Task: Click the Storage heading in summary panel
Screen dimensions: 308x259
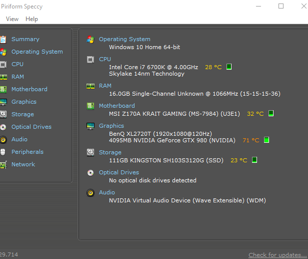Action: pos(110,152)
